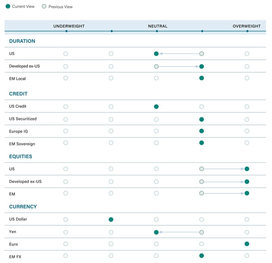Click the DURATION section heading
272x263 pixels.
pyautogui.click(x=22, y=41)
